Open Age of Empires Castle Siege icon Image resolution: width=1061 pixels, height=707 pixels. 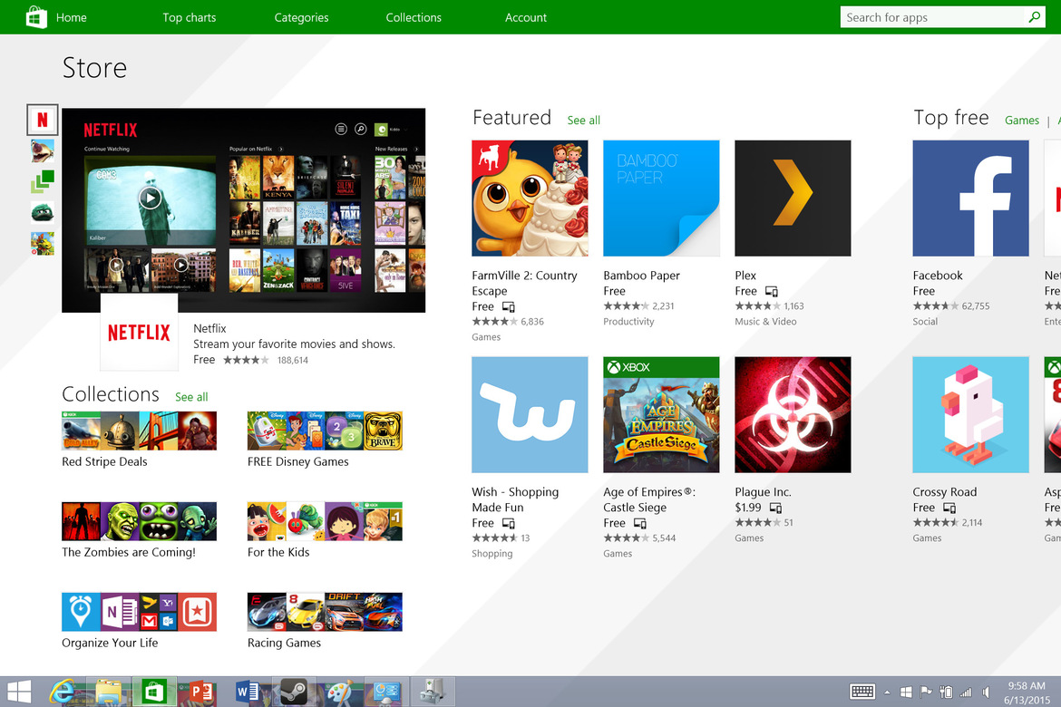tap(661, 415)
